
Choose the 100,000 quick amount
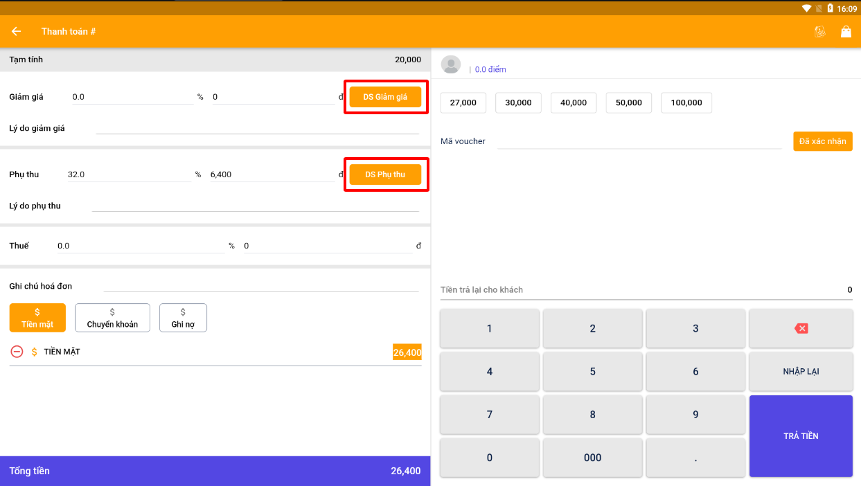(x=686, y=102)
